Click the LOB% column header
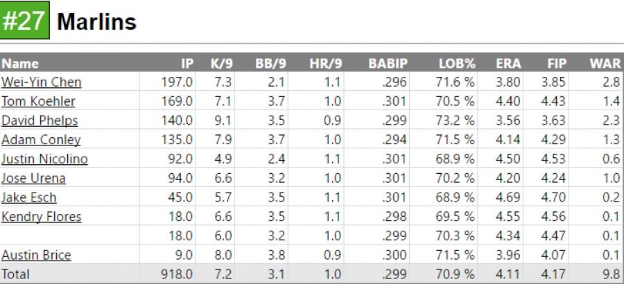Viewport: 624px width, 284px height. [457, 64]
